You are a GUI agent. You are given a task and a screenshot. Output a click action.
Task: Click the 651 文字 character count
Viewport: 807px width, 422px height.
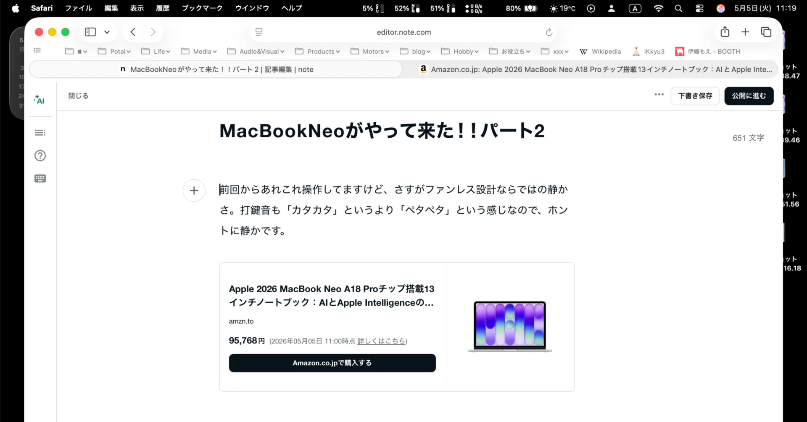coord(748,138)
